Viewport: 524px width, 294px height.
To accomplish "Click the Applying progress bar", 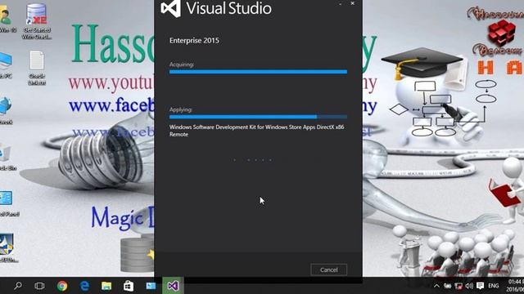I will tap(258, 117).
